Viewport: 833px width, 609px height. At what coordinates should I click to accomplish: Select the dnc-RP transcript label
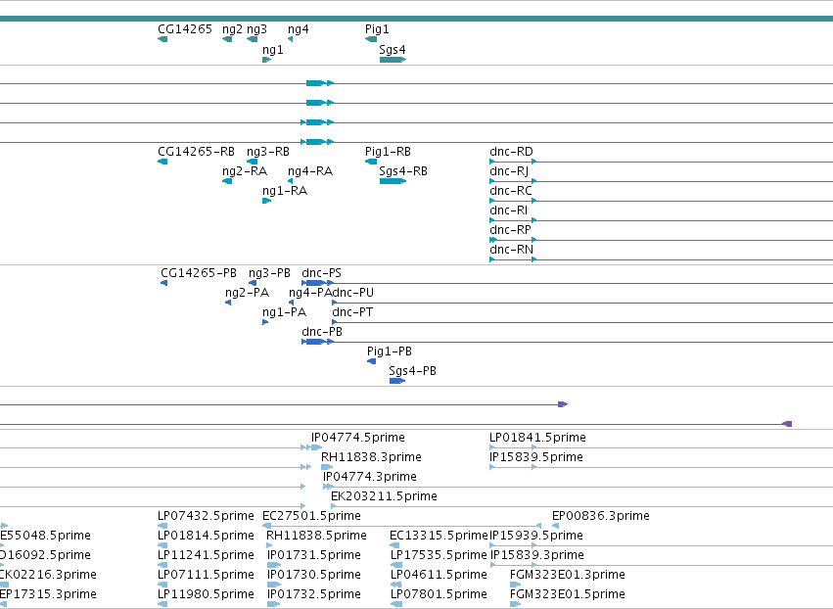coord(510,230)
